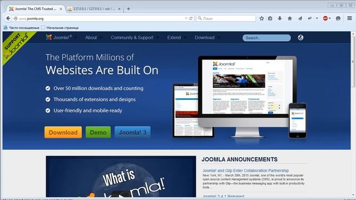Open the Firefox hamburger menu
The height and width of the screenshot is (200, 356).
pyautogui.click(x=350, y=18)
